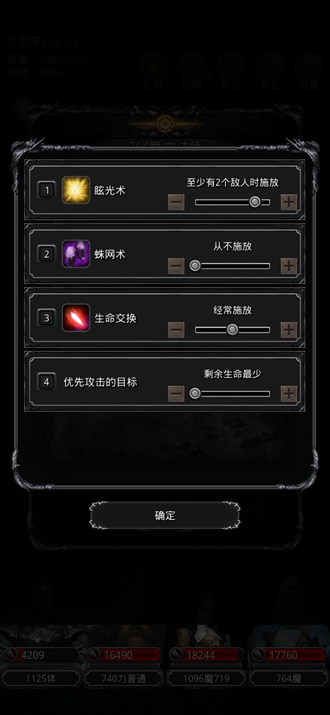Tap the 眩光术 yellow skill icon
The height and width of the screenshot is (715, 330).
(x=76, y=190)
